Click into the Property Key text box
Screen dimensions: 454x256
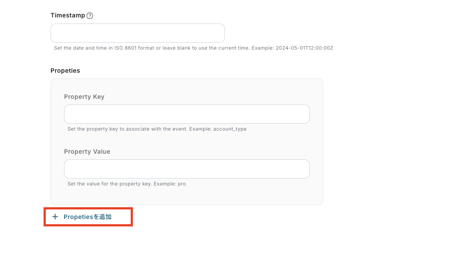pyautogui.click(x=186, y=114)
